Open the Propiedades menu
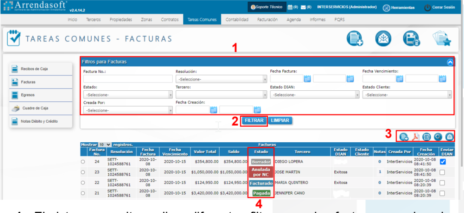464x213 pixels. tap(121, 20)
